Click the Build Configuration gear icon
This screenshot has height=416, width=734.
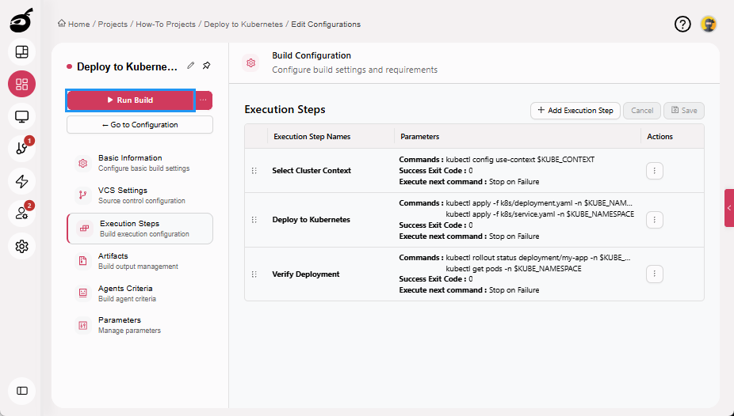point(251,62)
